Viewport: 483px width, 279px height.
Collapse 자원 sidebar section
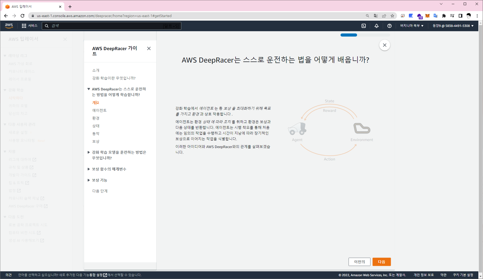coord(5,152)
